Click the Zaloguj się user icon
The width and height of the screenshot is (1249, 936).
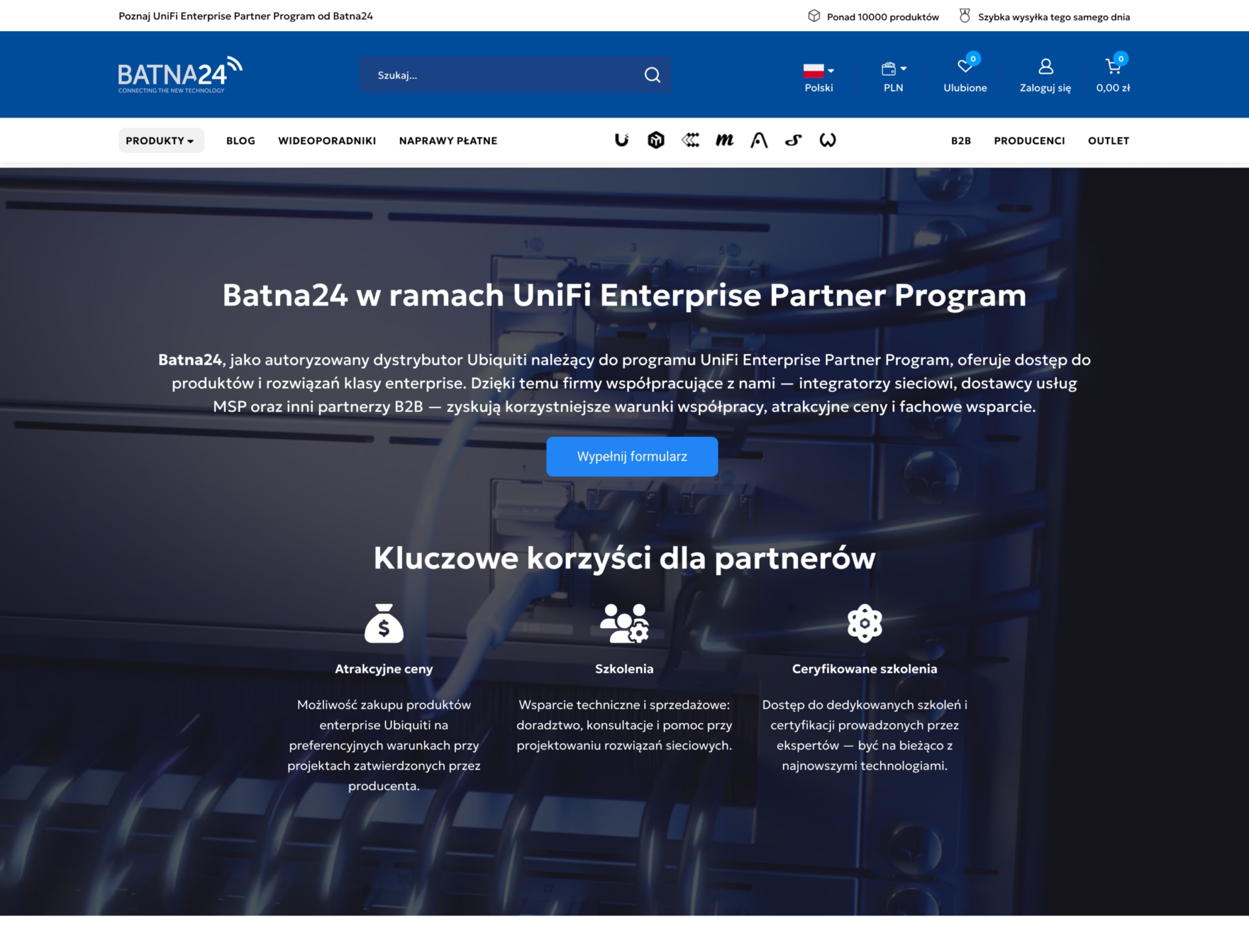coord(1045,66)
